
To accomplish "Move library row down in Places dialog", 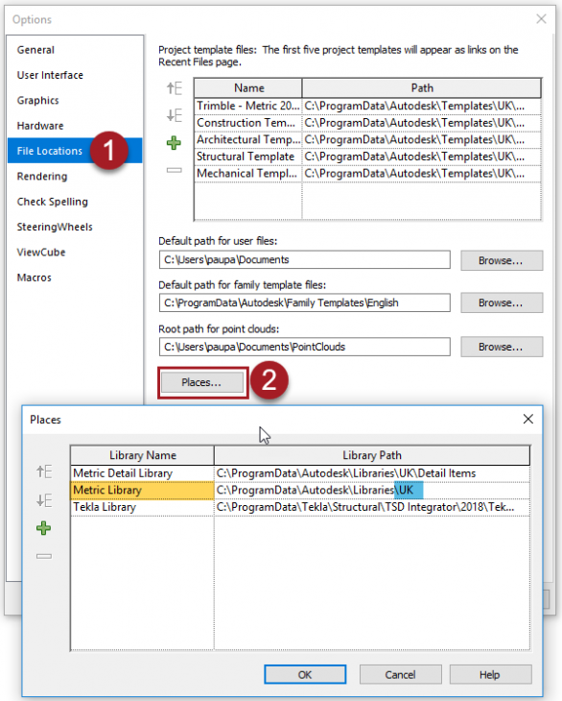I will tap(44, 499).
